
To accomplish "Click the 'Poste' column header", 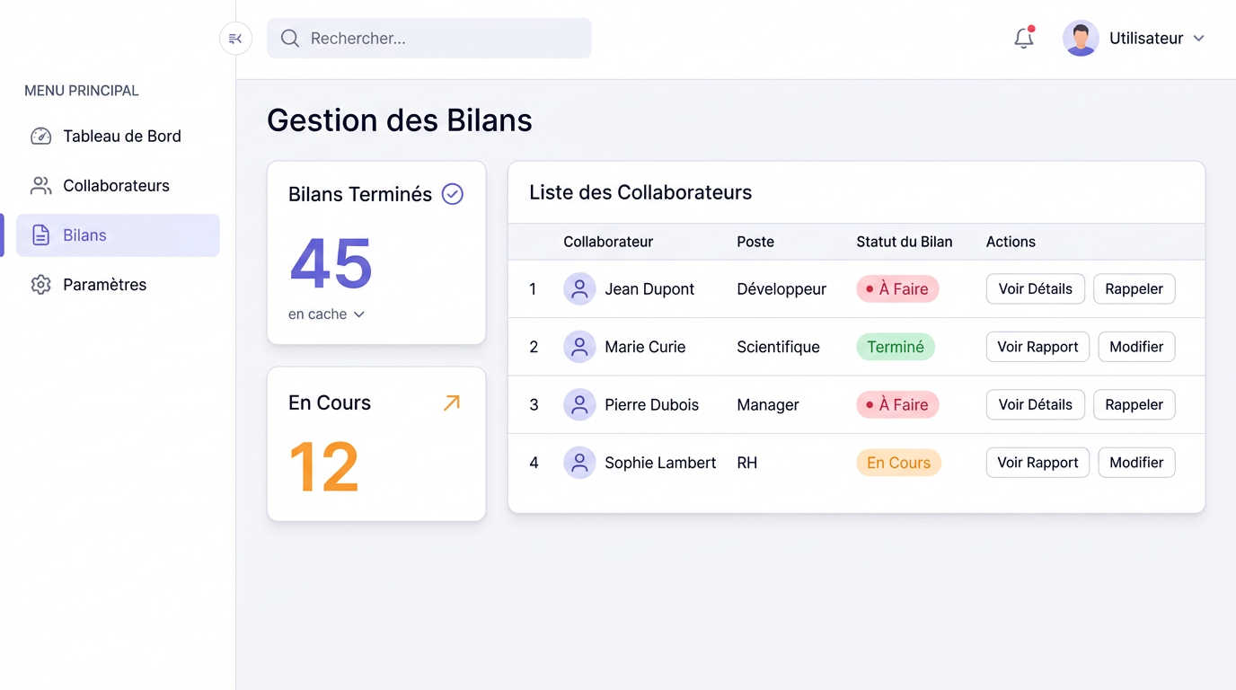I will [755, 242].
